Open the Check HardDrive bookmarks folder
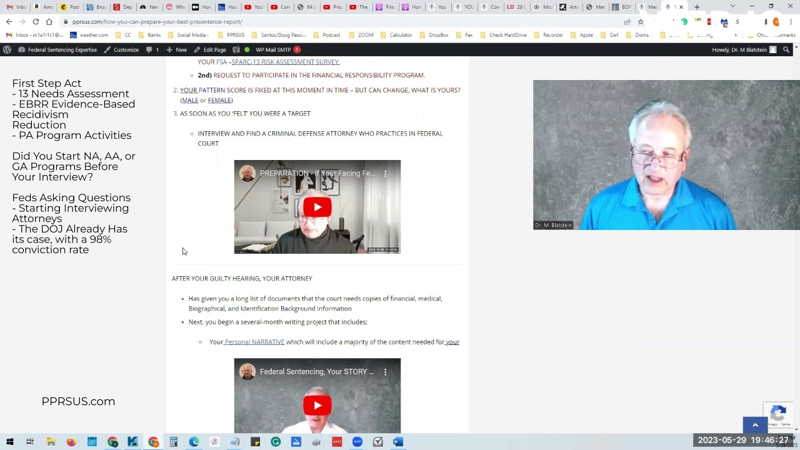 click(504, 35)
